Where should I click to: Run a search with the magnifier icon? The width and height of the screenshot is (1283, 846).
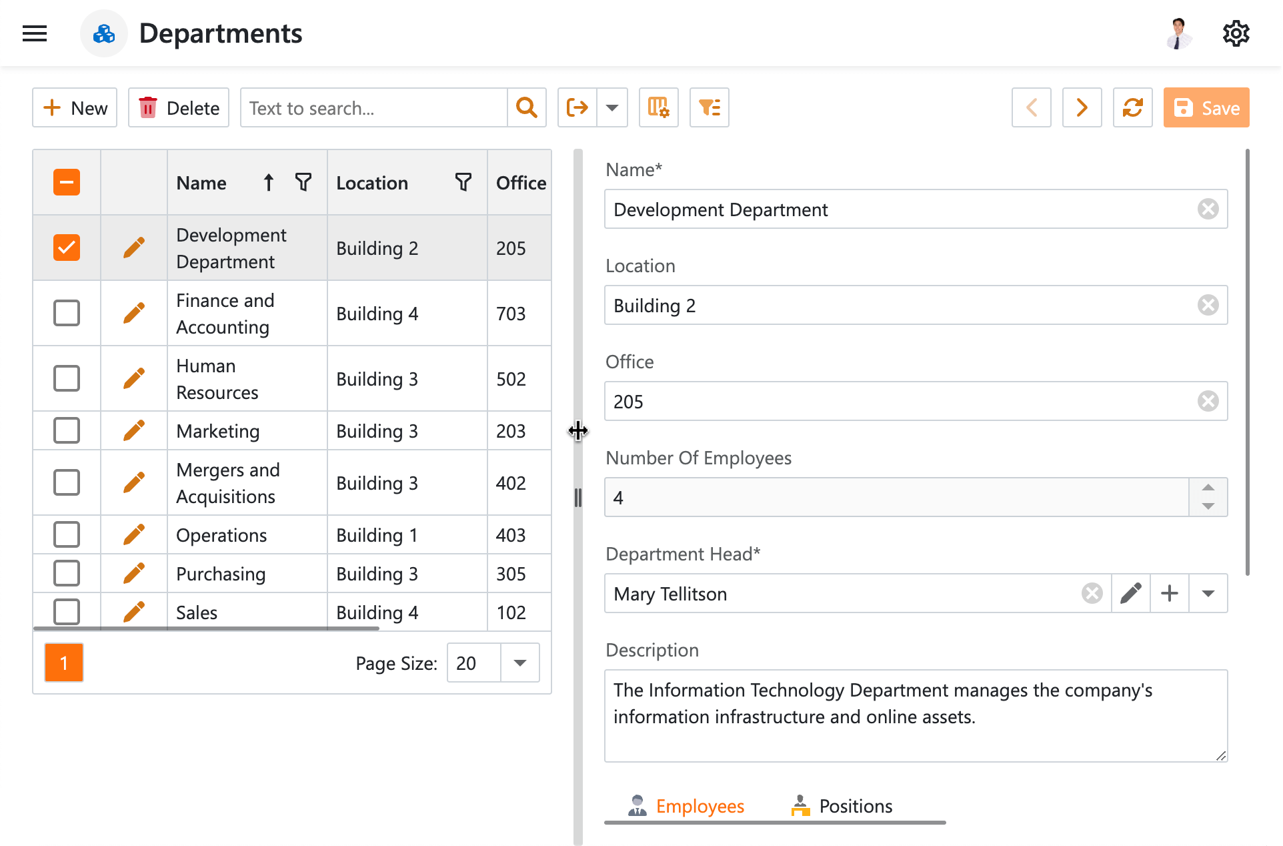pos(526,107)
